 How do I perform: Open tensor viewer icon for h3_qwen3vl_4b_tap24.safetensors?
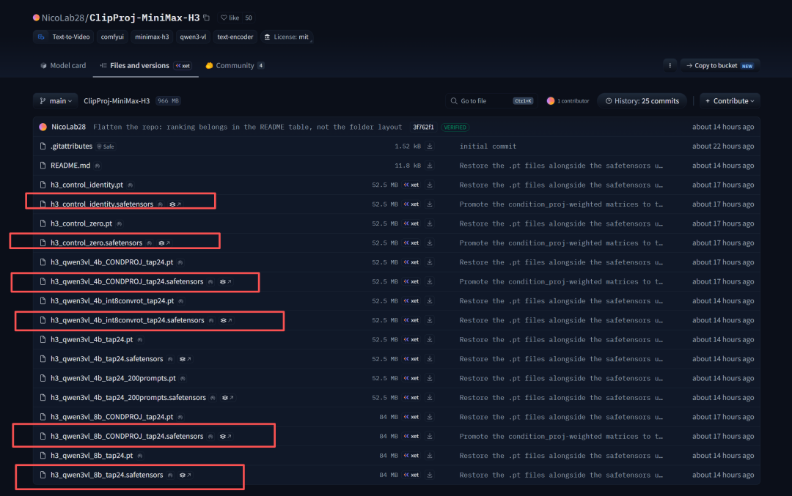click(x=185, y=359)
